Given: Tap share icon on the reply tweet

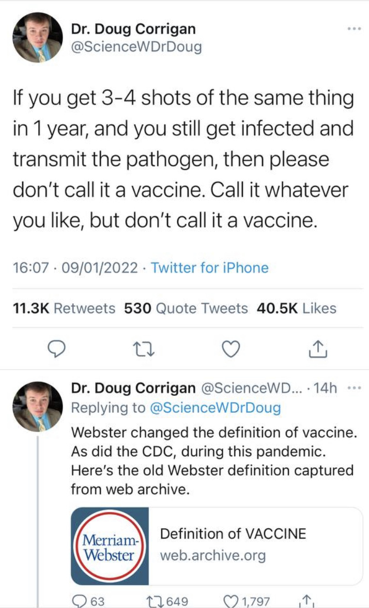Looking at the screenshot, I should click(x=306, y=601).
